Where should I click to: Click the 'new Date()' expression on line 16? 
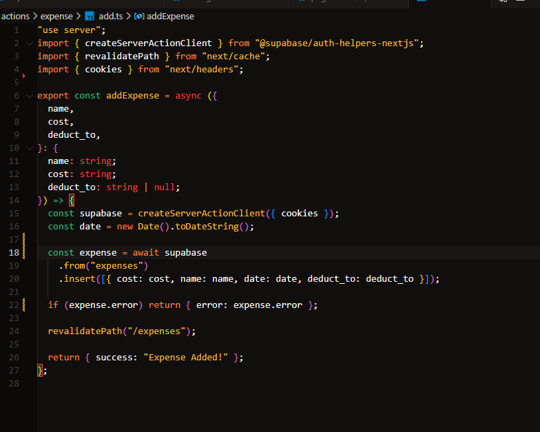[143, 226]
